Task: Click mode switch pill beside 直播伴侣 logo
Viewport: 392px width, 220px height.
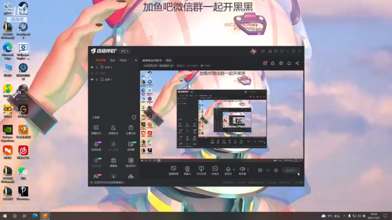Action: tap(124, 51)
